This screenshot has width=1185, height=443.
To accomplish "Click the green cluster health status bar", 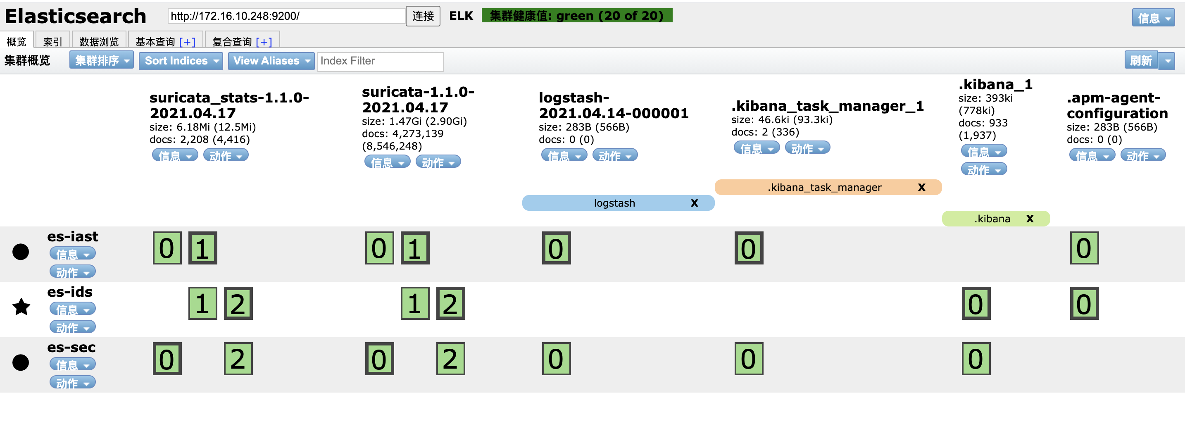I will point(576,15).
